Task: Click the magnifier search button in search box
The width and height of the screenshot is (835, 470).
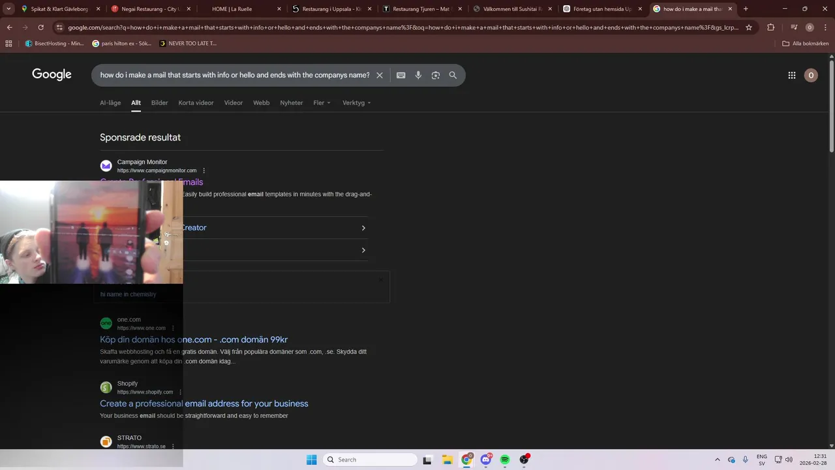Action: [x=453, y=75]
